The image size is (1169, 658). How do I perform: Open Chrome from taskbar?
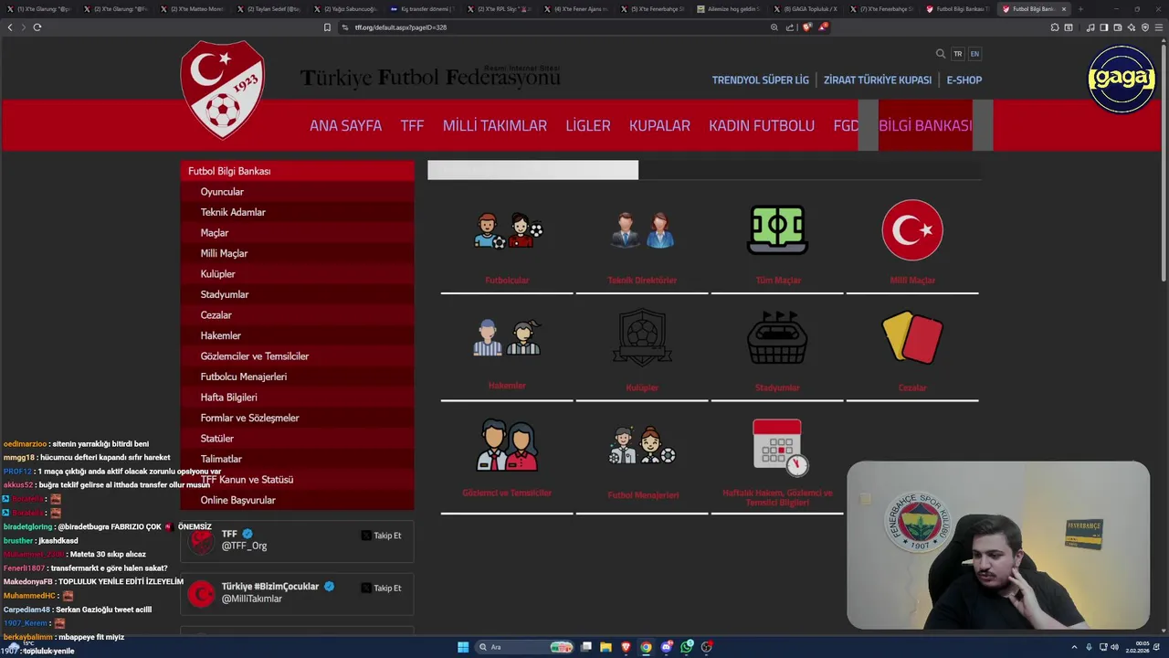click(646, 647)
